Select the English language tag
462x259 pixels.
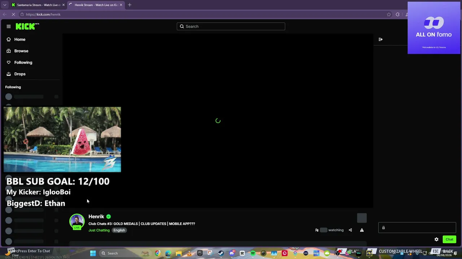[x=119, y=230]
